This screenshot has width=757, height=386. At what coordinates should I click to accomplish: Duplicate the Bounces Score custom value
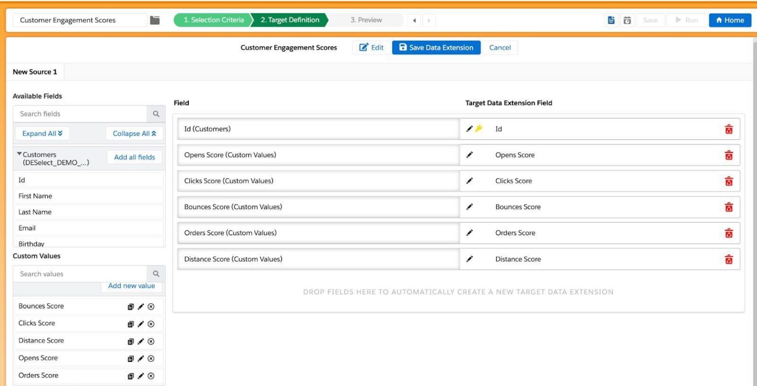pyautogui.click(x=131, y=306)
